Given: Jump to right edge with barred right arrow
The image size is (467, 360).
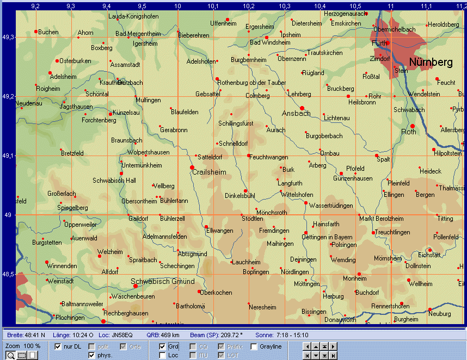Looking at the screenshot, I should coord(333,356).
